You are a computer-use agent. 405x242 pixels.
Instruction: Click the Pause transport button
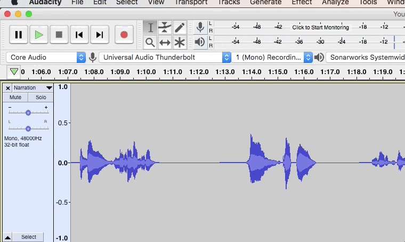(x=19, y=35)
